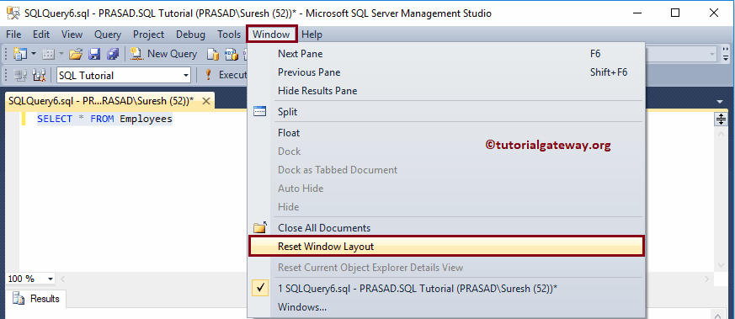Open the File menu

[13, 35]
